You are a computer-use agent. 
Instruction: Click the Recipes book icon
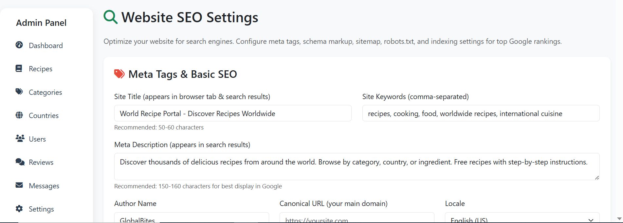pyautogui.click(x=19, y=68)
